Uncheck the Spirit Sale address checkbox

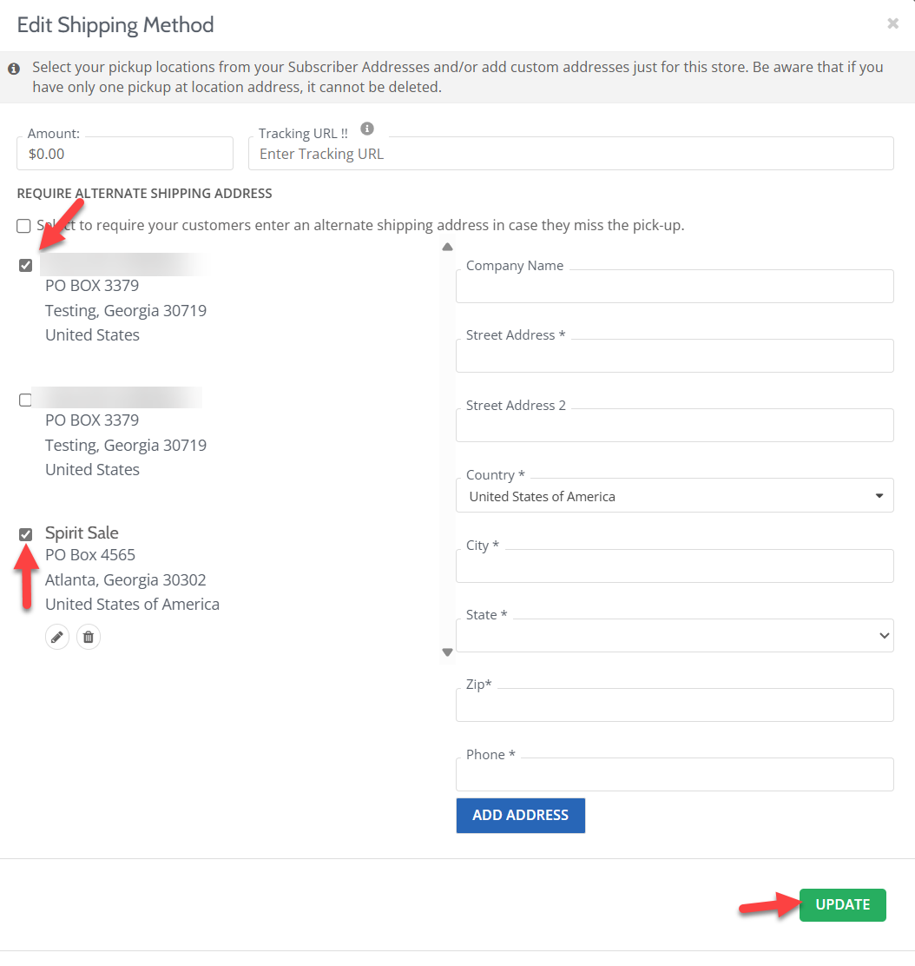pos(26,534)
